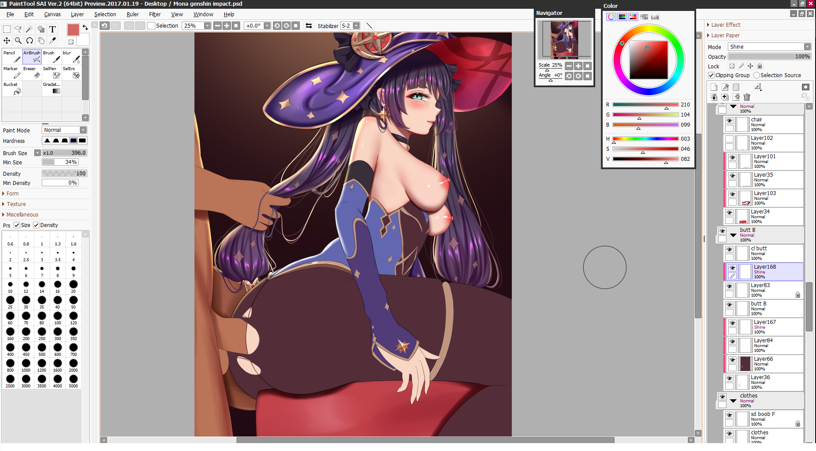
Task: Toggle visibility of Layer83
Action: click(729, 286)
